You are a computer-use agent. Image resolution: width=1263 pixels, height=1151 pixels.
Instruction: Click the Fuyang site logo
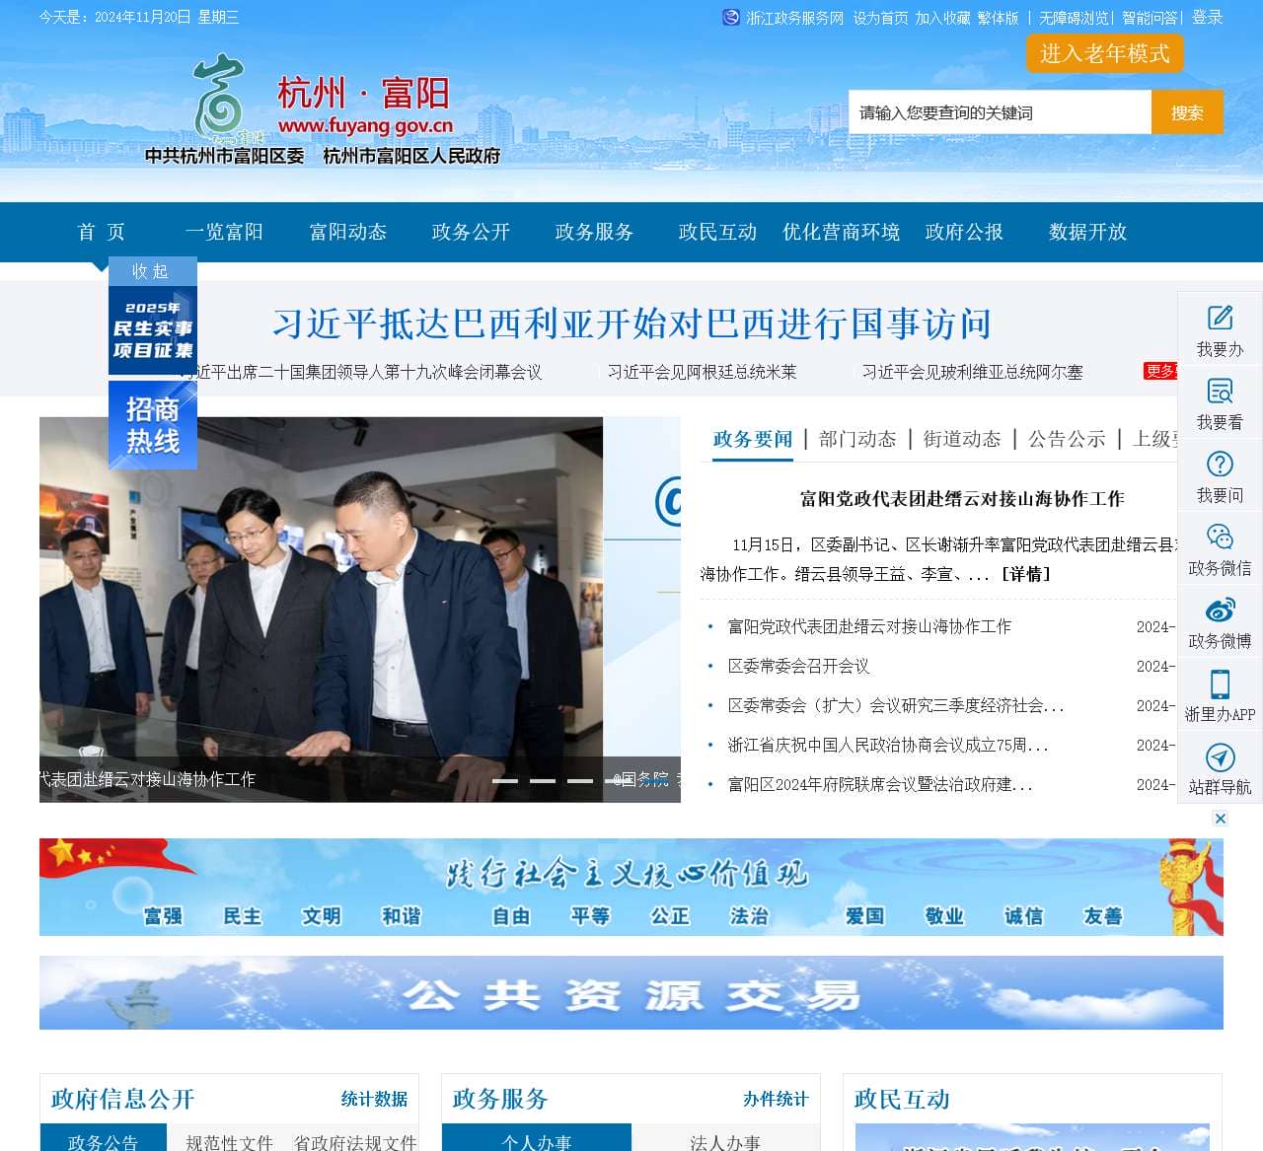click(x=324, y=108)
